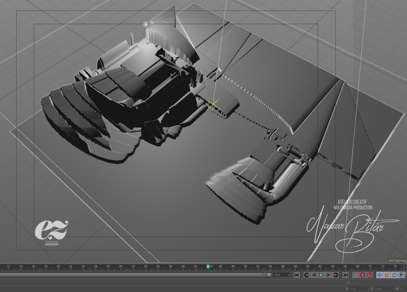Jump to the end of the animation
The width and height of the screenshot is (407, 292).
[x=345, y=275]
